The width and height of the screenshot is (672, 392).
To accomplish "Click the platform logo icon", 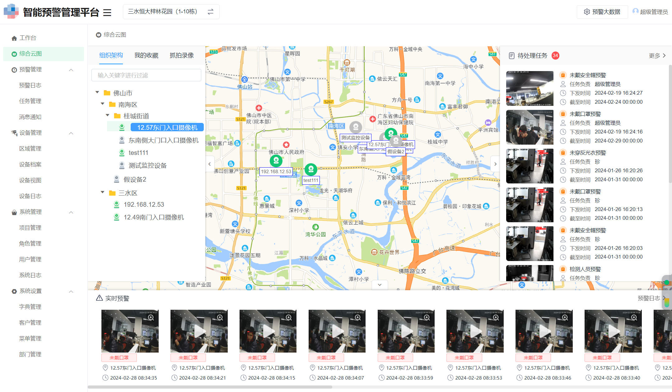I will 11,11.
